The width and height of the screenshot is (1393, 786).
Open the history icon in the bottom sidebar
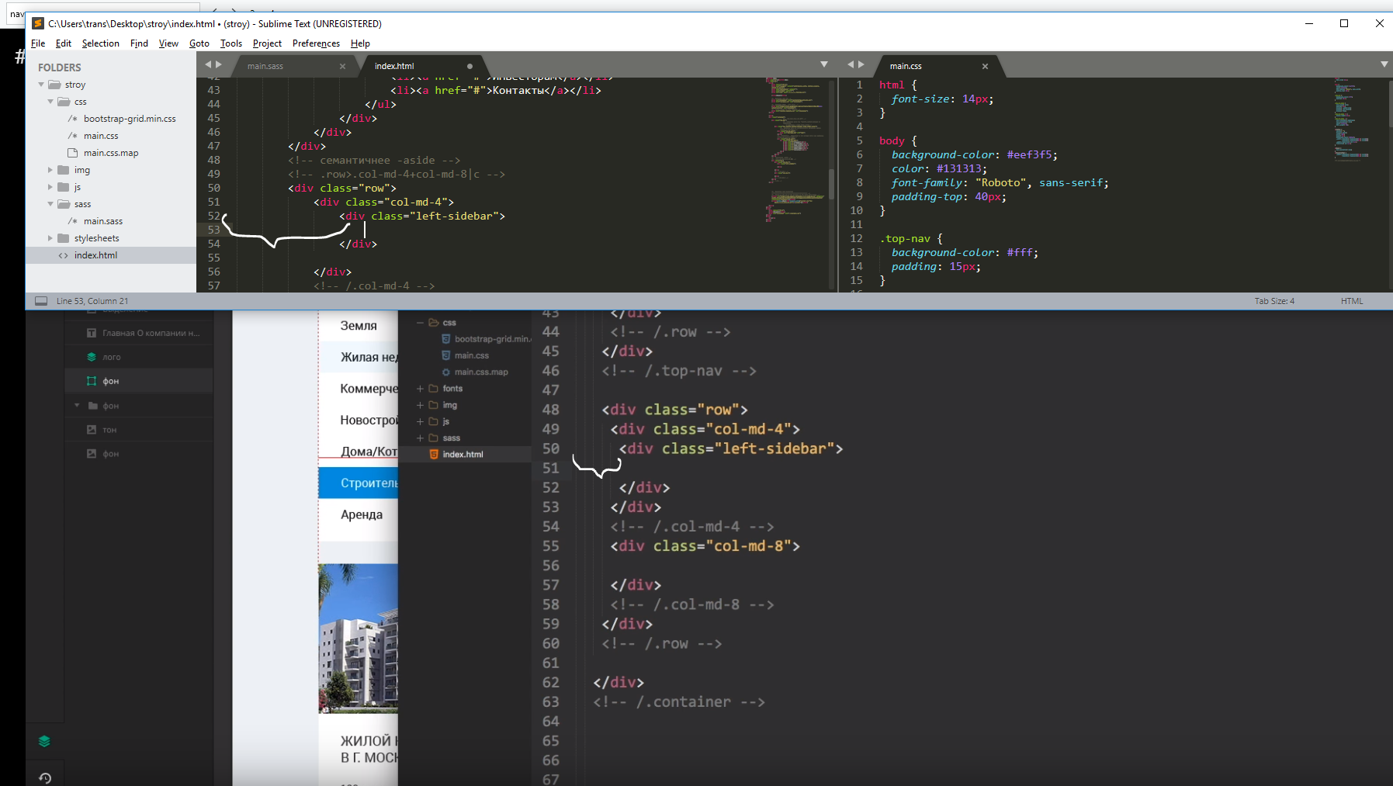(x=44, y=777)
